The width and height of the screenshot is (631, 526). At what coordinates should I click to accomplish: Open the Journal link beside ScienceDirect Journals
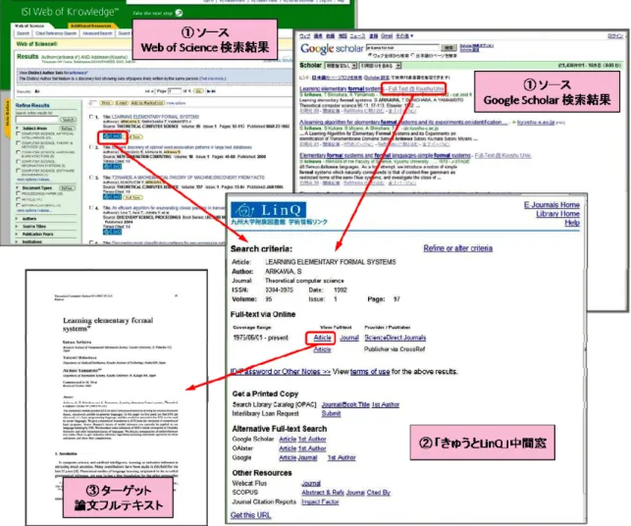[349, 338]
